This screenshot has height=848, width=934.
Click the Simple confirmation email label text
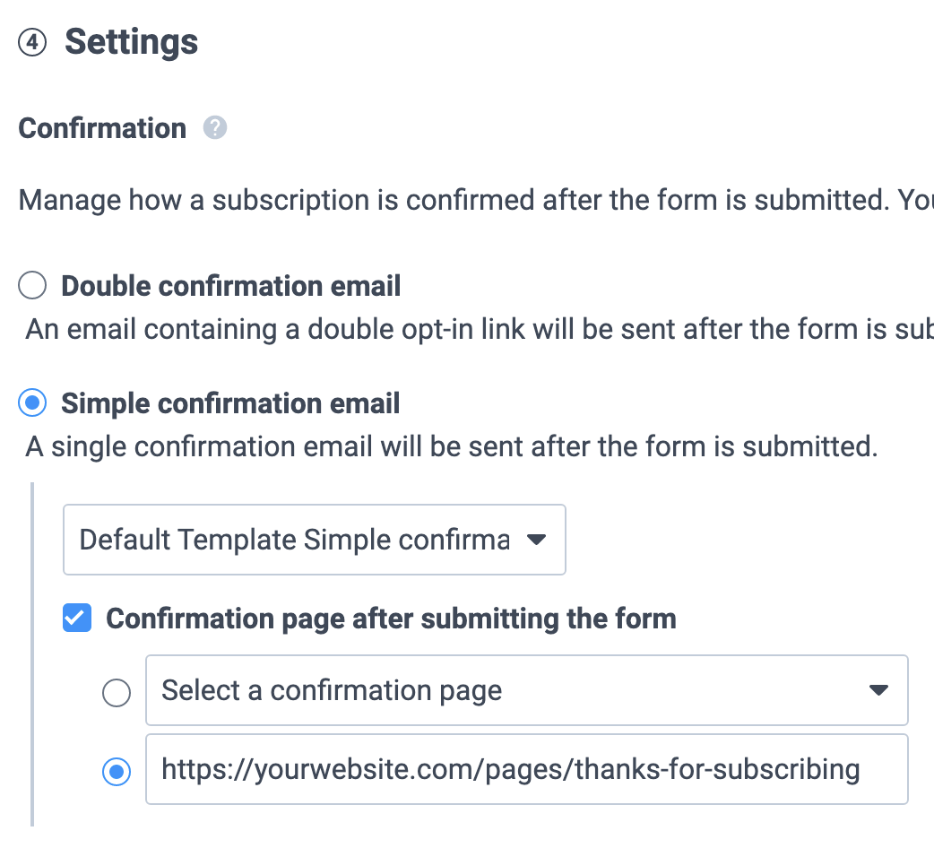230,403
